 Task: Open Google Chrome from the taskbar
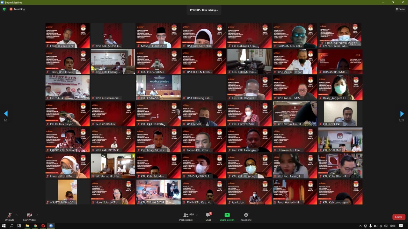point(35,226)
